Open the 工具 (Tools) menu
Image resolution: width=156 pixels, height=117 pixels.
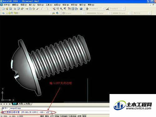pyautogui.click(x=49, y=5)
